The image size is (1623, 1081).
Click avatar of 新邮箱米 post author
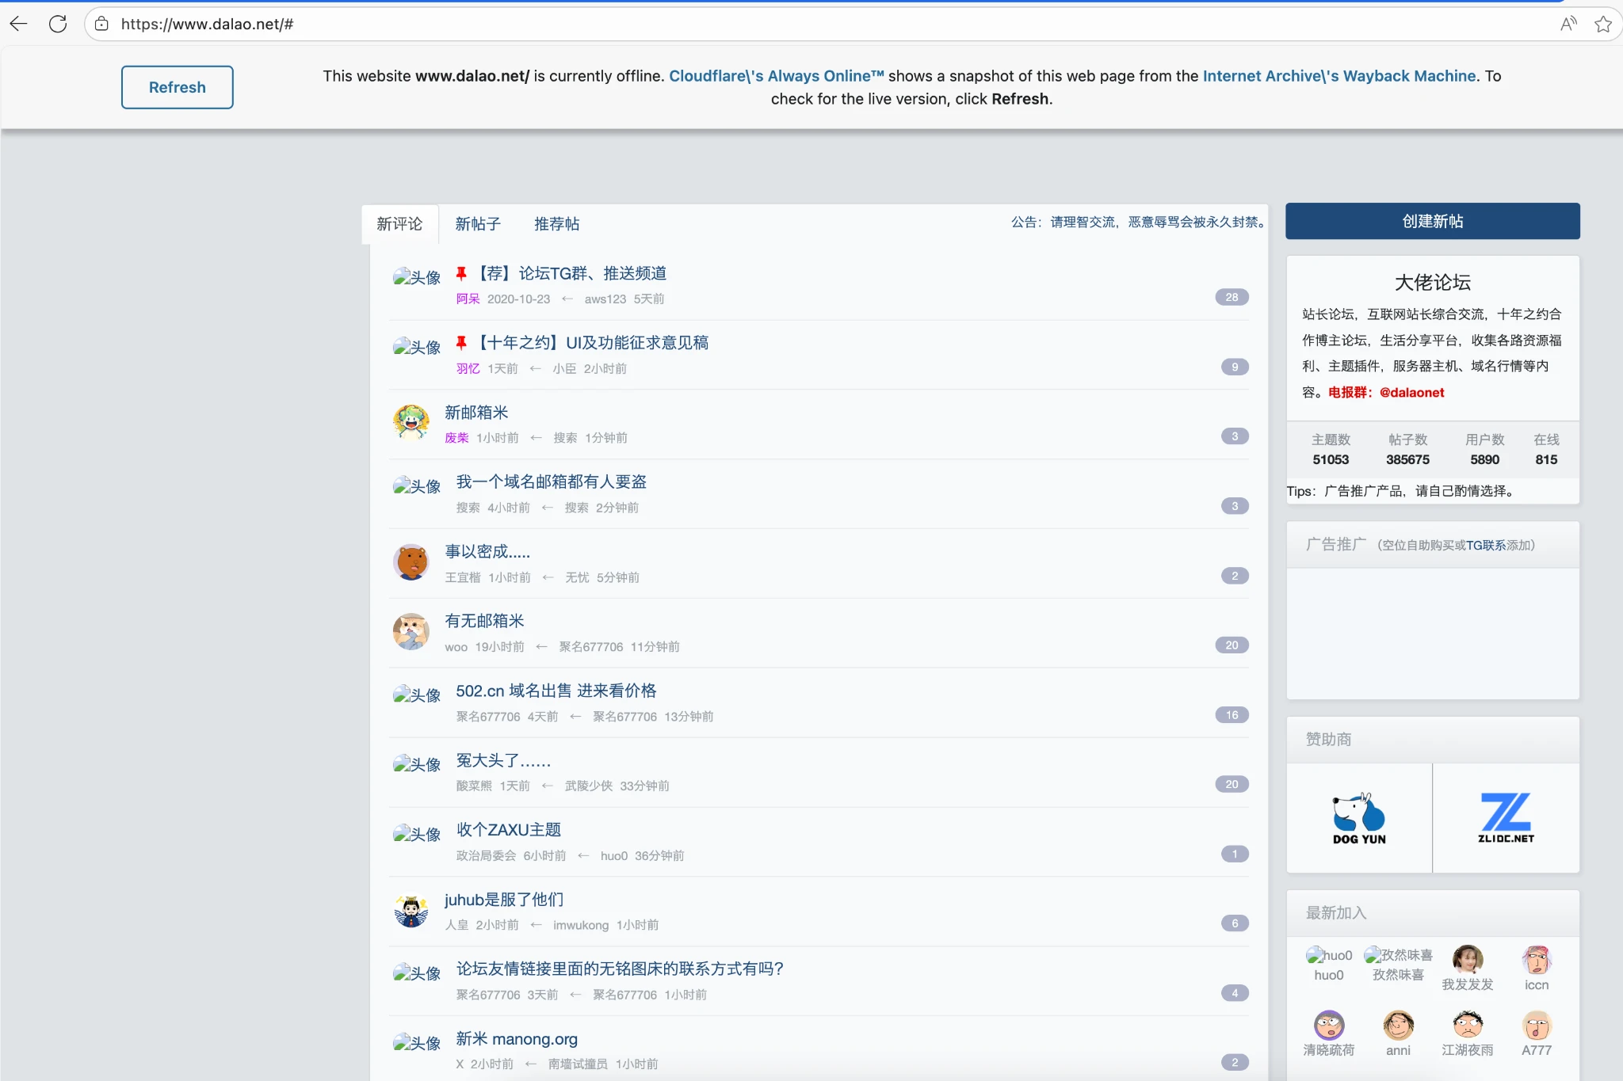coord(411,422)
